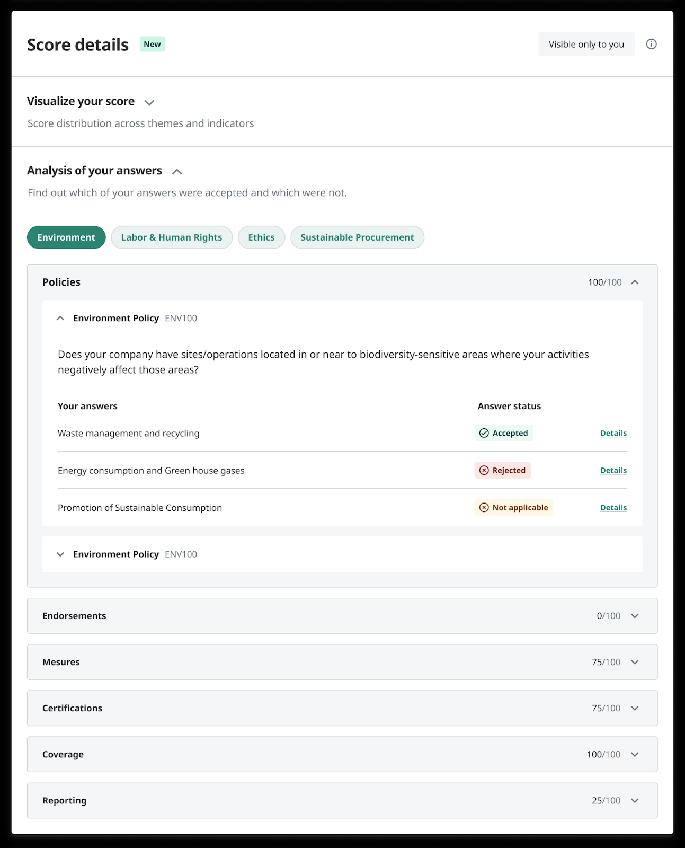Select the Sustainable Procurement tab
685x848 pixels.
(x=357, y=237)
